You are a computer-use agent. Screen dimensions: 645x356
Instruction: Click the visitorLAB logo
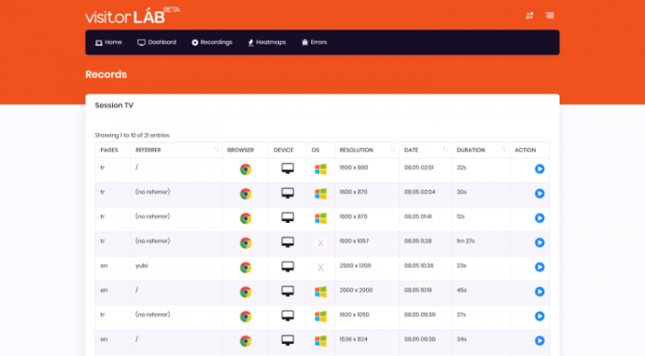132,16
